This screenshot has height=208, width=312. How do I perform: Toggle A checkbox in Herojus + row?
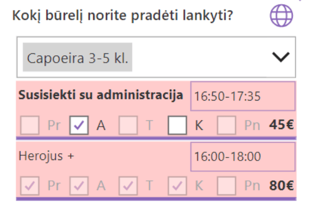click(x=79, y=186)
